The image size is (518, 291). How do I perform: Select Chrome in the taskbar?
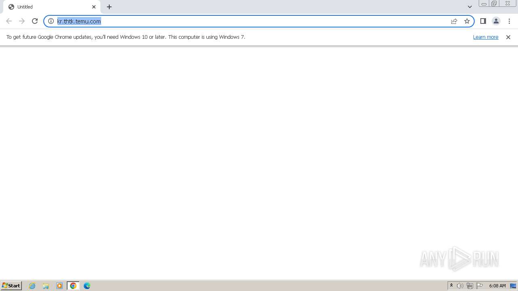(x=73, y=286)
